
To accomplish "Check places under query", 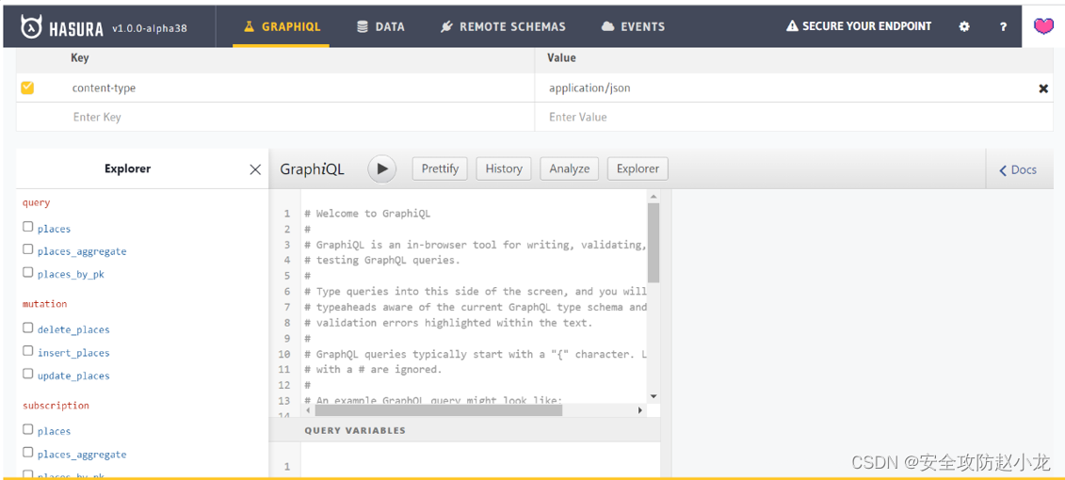I will [28, 227].
